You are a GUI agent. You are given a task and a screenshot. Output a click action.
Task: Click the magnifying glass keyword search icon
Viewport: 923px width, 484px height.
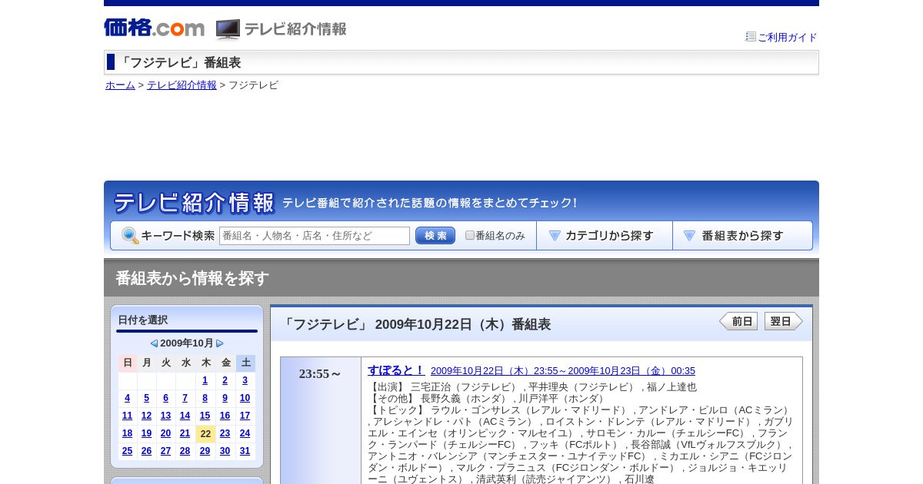[130, 236]
